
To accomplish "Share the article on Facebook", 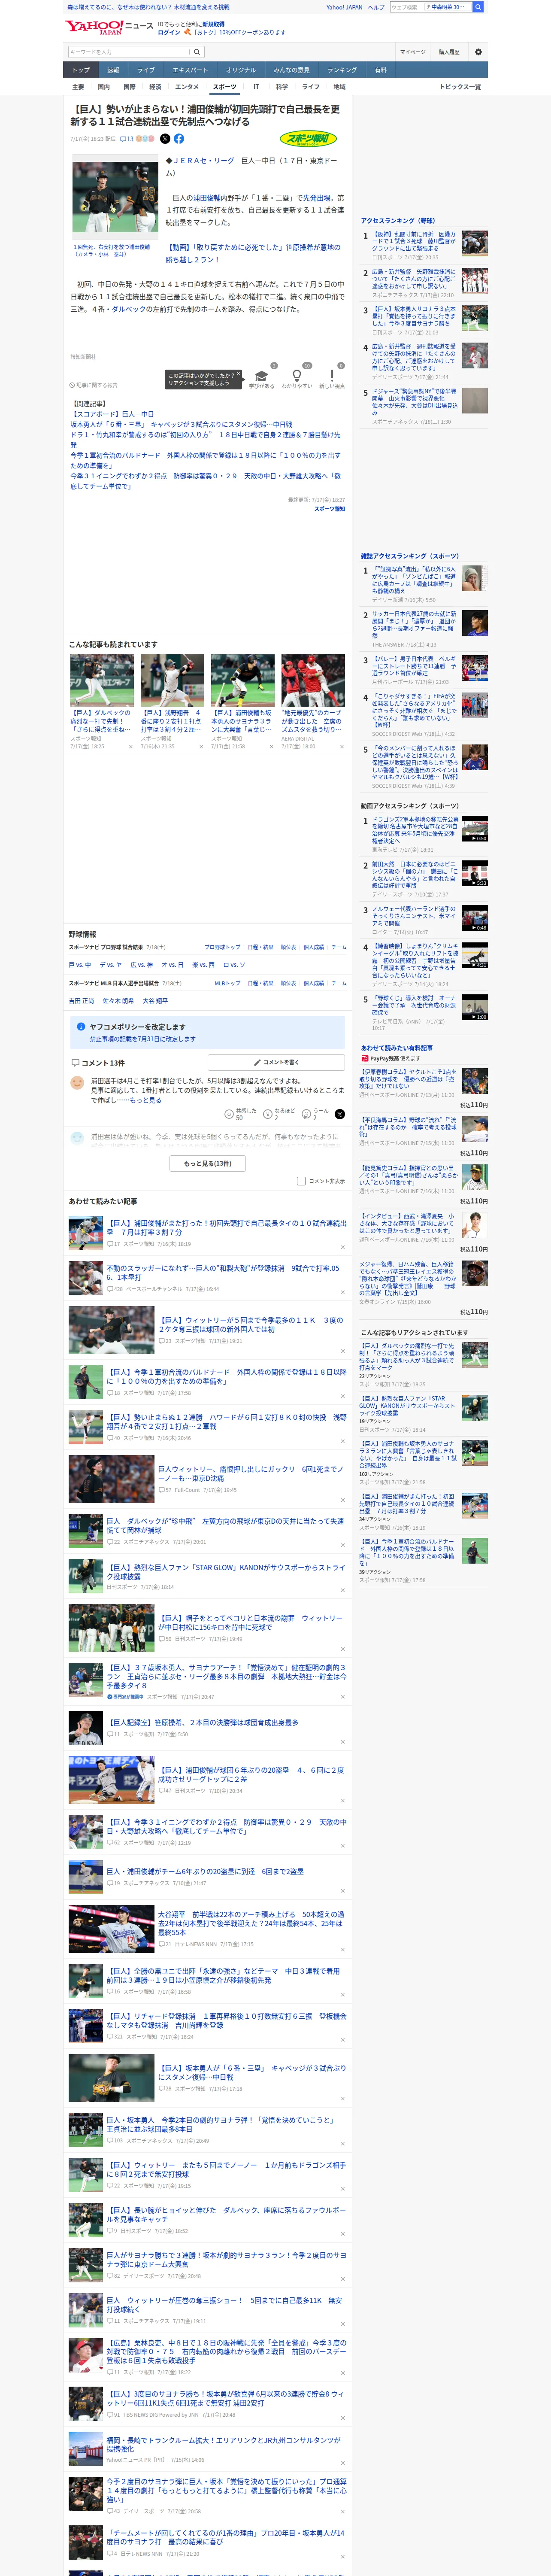I will pyautogui.click(x=179, y=139).
